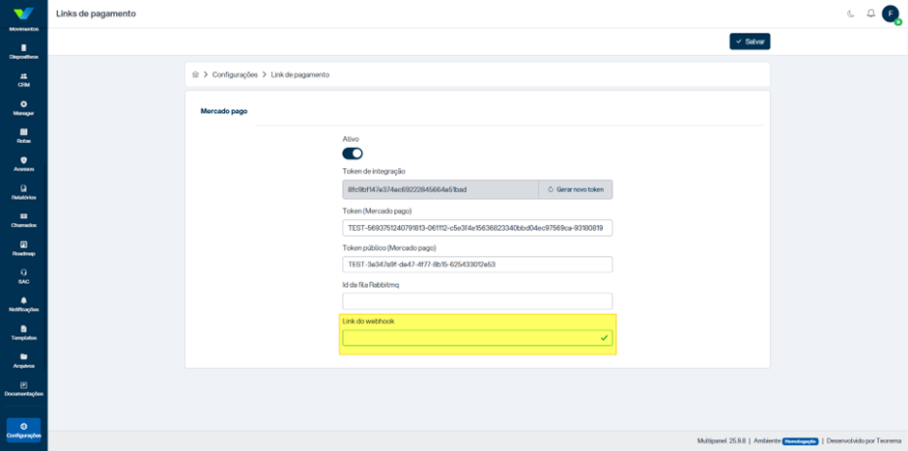Click the app logo at top left
The width and height of the screenshot is (908, 451).
coord(24,13)
